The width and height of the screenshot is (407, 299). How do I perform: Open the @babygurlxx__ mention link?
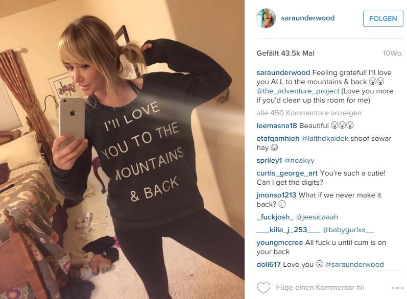tap(348, 230)
